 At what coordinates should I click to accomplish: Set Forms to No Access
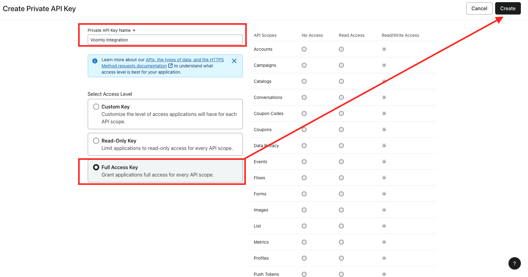click(304, 194)
